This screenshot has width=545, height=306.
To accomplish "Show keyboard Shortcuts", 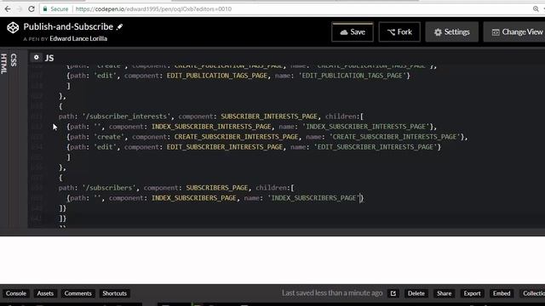I will pos(114,293).
